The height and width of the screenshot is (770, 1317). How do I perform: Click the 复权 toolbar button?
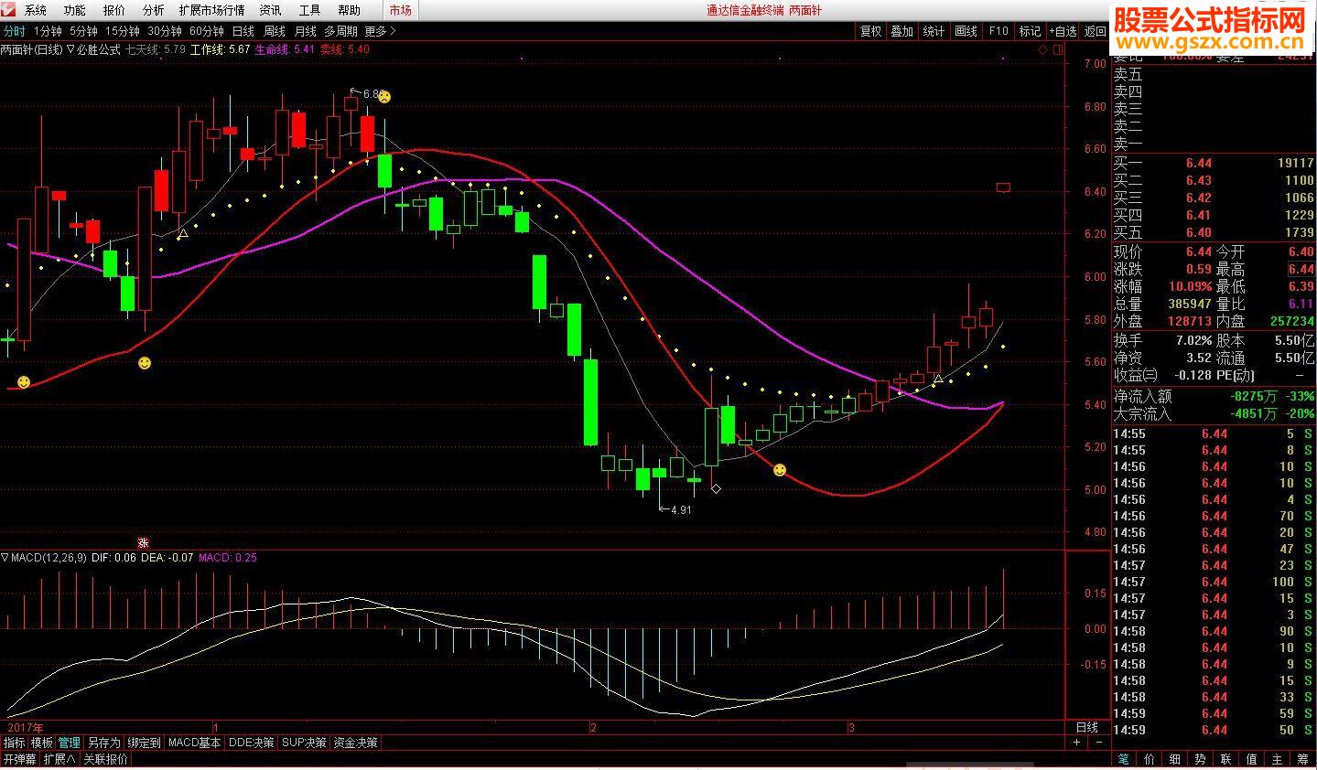click(x=870, y=31)
